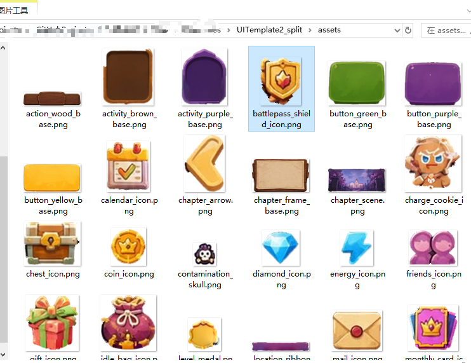Select gift_icon.png present box image
The height and width of the screenshot is (363, 471).
click(52, 323)
